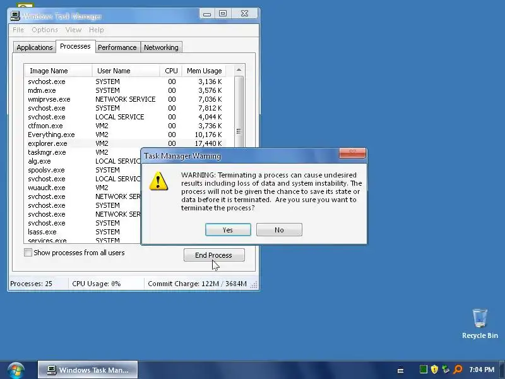Switch to the Applications tab
The image size is (505, 379).
click(x=35, y=47)
